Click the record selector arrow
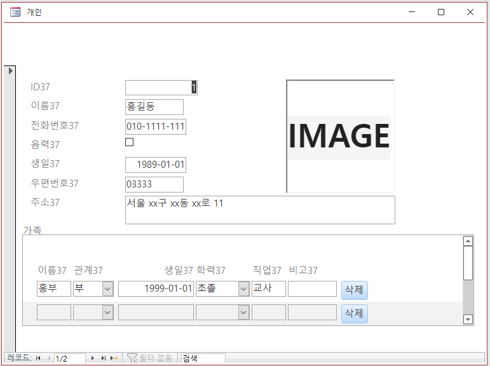The height and width of the screenshot is (366, 490). [x=11, y=71]
